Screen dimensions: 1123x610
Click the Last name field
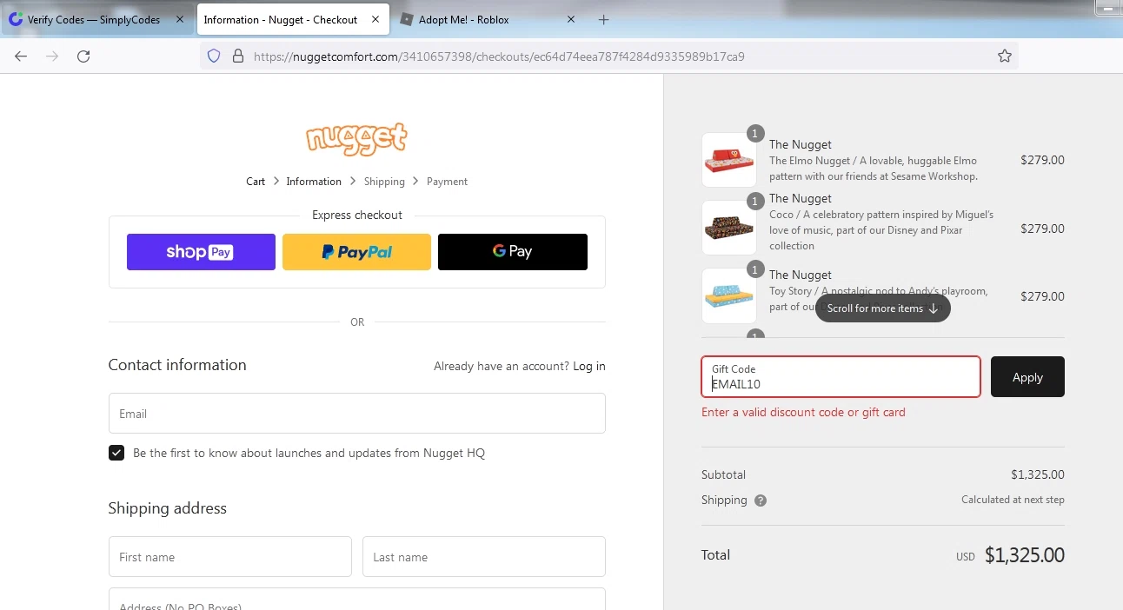click(x=483, y=557)
